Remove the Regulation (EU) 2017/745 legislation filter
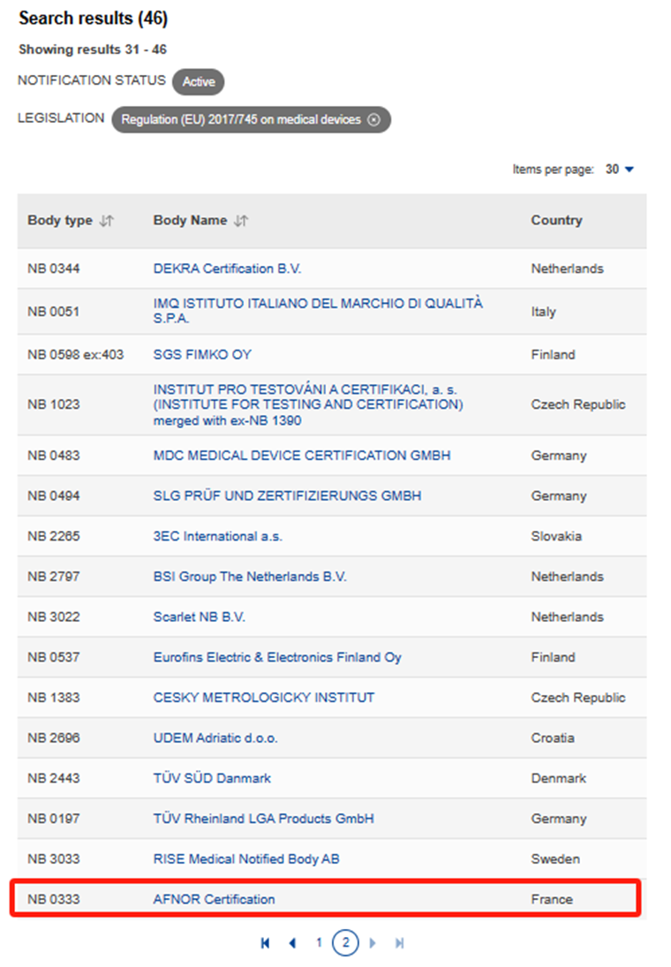671x967 pixels. [x=373, y=119]
